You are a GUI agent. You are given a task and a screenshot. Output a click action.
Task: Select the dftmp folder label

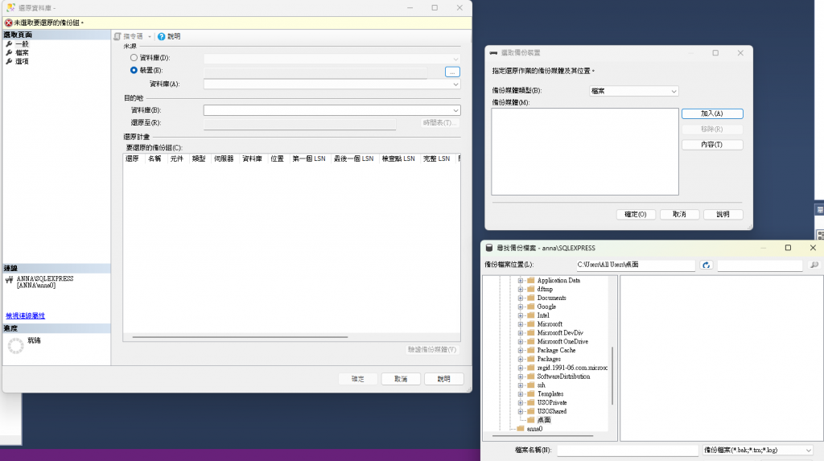pyautogui.click(x=545, y=289)
